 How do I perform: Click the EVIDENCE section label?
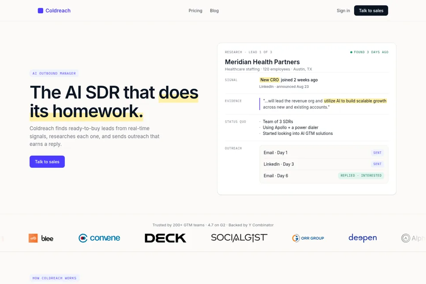(x=233, y=101)
